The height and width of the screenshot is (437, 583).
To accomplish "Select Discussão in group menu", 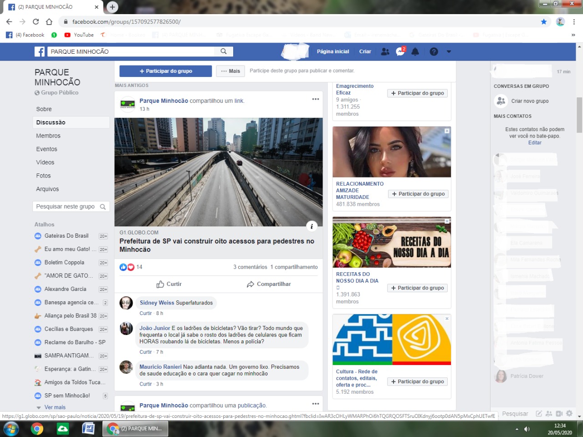I will pos(71,122).
